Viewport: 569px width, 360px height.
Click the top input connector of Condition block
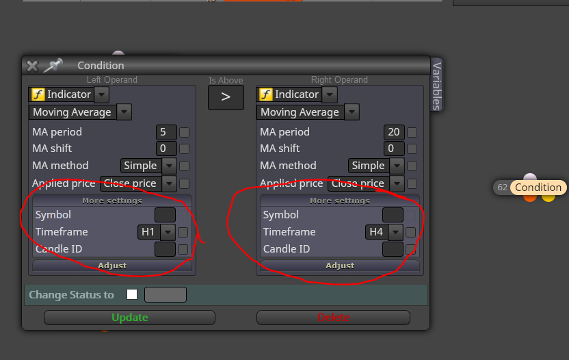pos(530,177)
